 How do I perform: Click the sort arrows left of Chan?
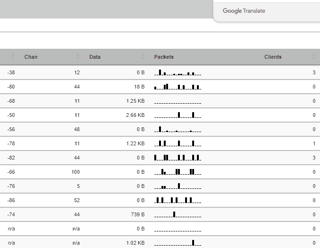click(x=13, y=57)
